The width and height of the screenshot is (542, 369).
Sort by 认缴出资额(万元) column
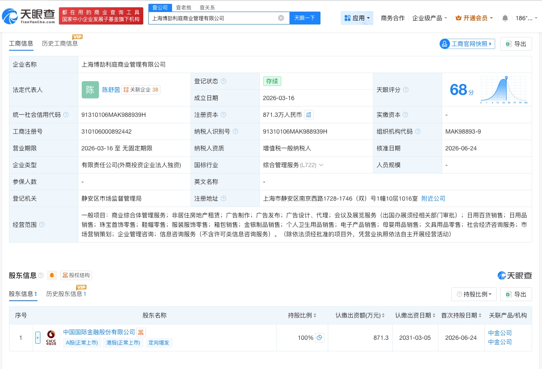360,315
